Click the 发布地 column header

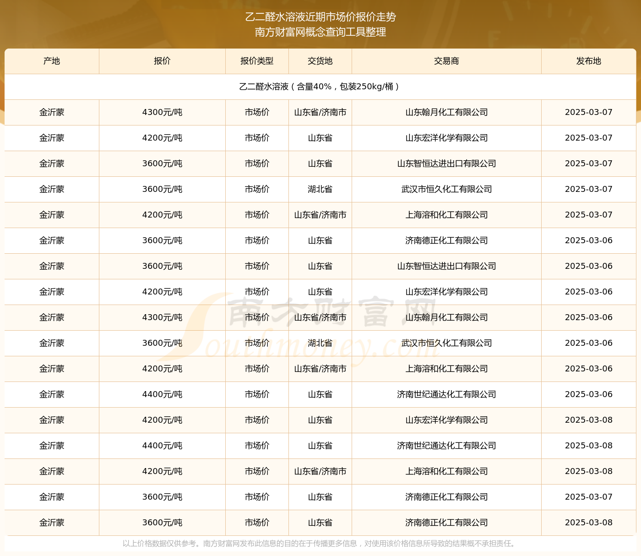[588, 61]
